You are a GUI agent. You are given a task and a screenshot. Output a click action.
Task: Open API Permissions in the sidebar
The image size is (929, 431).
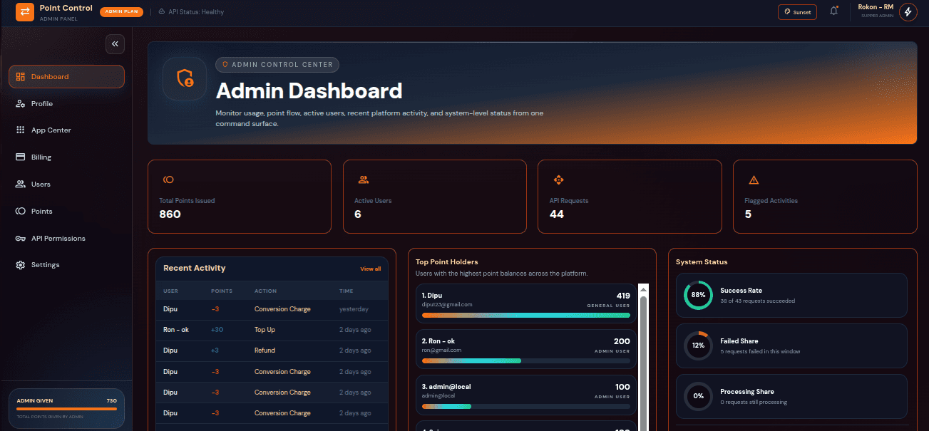tap(66, 239)
